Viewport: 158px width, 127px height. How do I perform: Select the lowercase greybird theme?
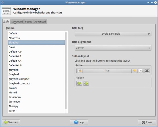pos(36,70)
